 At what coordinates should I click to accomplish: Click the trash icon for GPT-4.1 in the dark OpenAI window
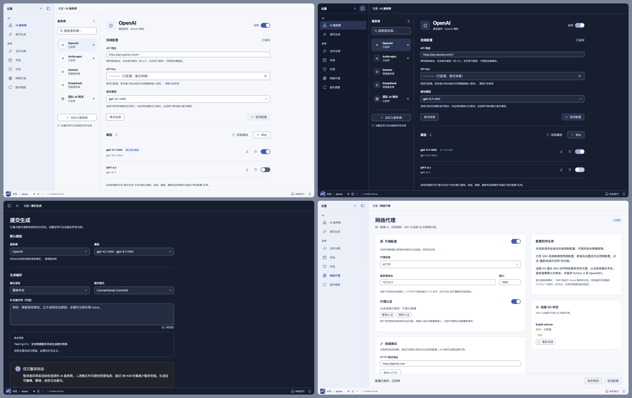[x=570, y=170]
